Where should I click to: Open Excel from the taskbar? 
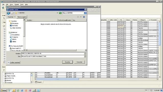(18, 90)
